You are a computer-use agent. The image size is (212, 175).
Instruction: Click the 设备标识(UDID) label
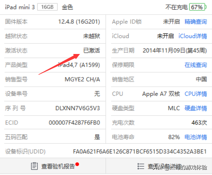pos(25,152)
